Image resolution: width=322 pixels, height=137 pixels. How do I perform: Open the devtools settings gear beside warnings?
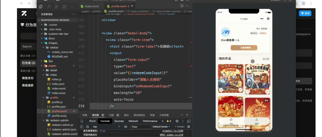177,121
